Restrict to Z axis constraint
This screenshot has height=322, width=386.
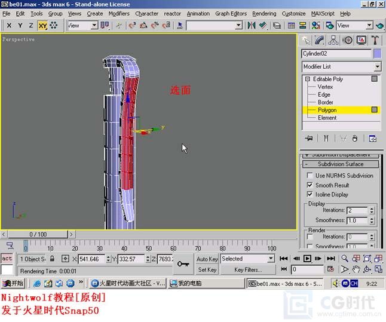pyautogui.click(x=31, y=26)
